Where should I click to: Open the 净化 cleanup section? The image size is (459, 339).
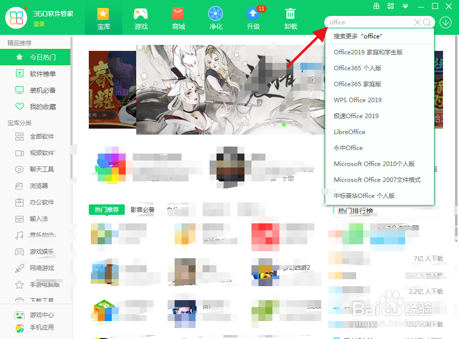coord(216,18)
